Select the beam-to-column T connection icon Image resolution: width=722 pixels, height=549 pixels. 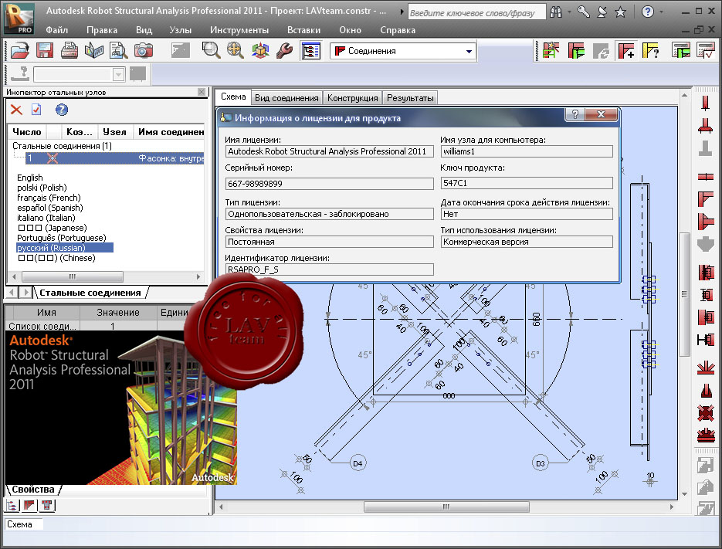[x=705, y=222]
